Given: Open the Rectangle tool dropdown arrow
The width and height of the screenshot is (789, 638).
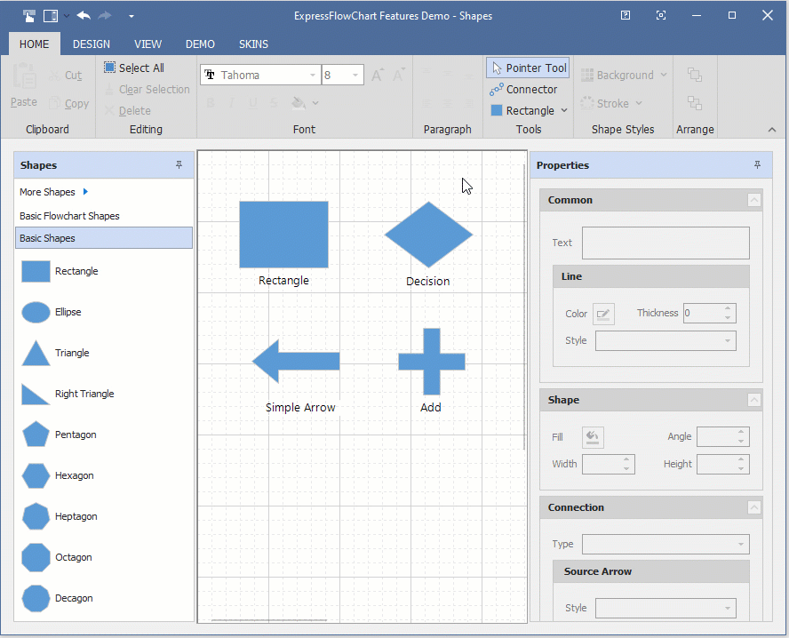Looking at the screenshot, I should coord(563,111).
